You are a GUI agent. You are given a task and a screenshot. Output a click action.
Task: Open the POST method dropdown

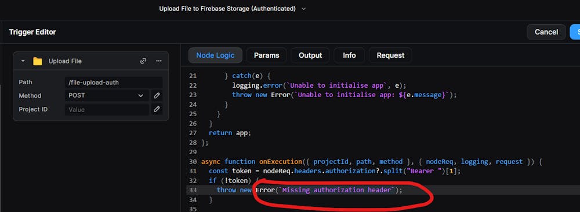[x=107, y=95]
